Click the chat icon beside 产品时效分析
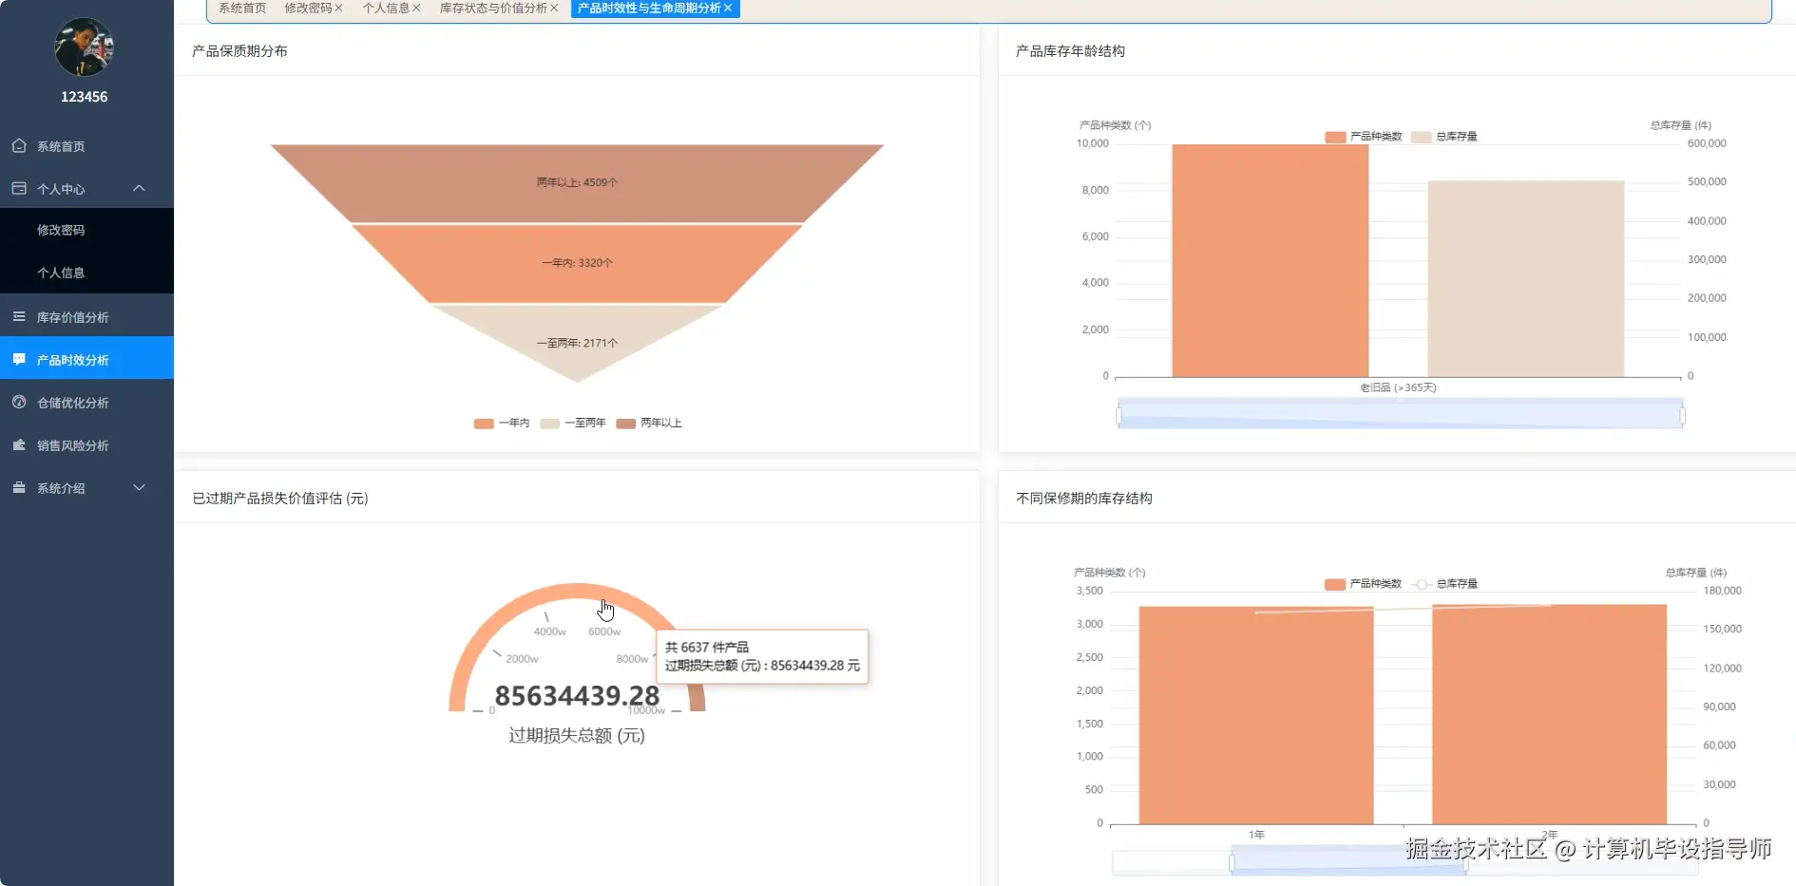The height and width of the screenshot is (886, 1796). click(x=19, y=359)
